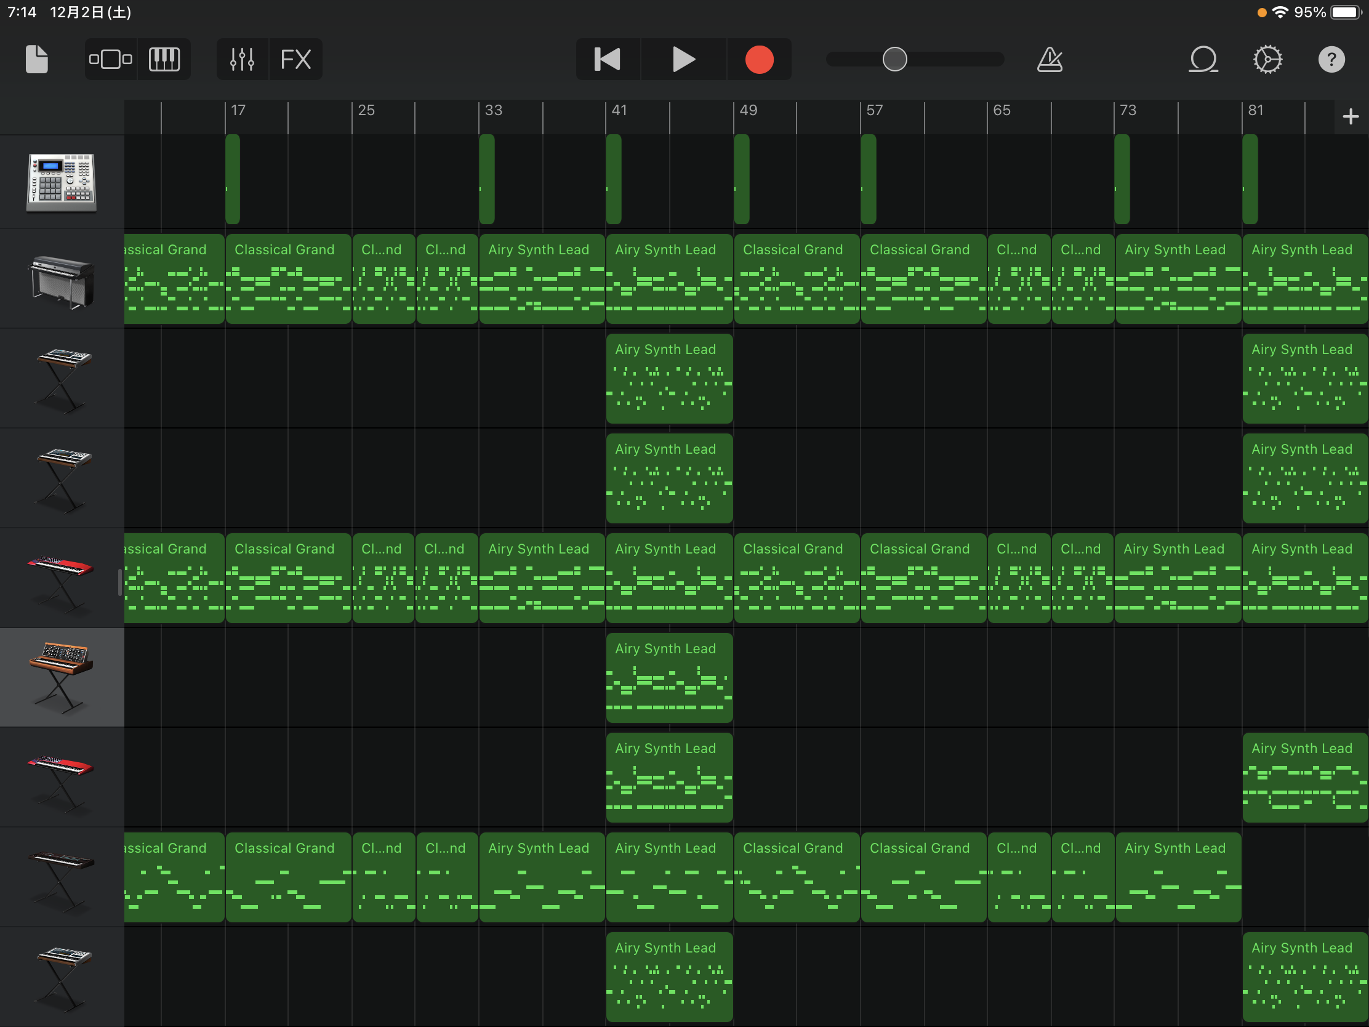Open the Loop Browser
This screenshot has height=1027, width=1369.
coord(1203,60)
